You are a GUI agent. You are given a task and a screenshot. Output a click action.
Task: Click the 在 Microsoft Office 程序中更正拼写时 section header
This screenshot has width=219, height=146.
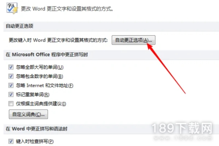click(47, 54)
